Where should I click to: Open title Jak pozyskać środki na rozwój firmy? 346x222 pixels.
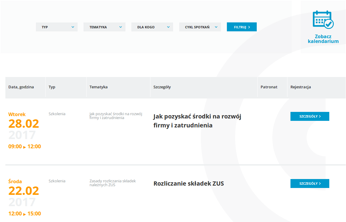pyautogui.click(x=197, y=121)
